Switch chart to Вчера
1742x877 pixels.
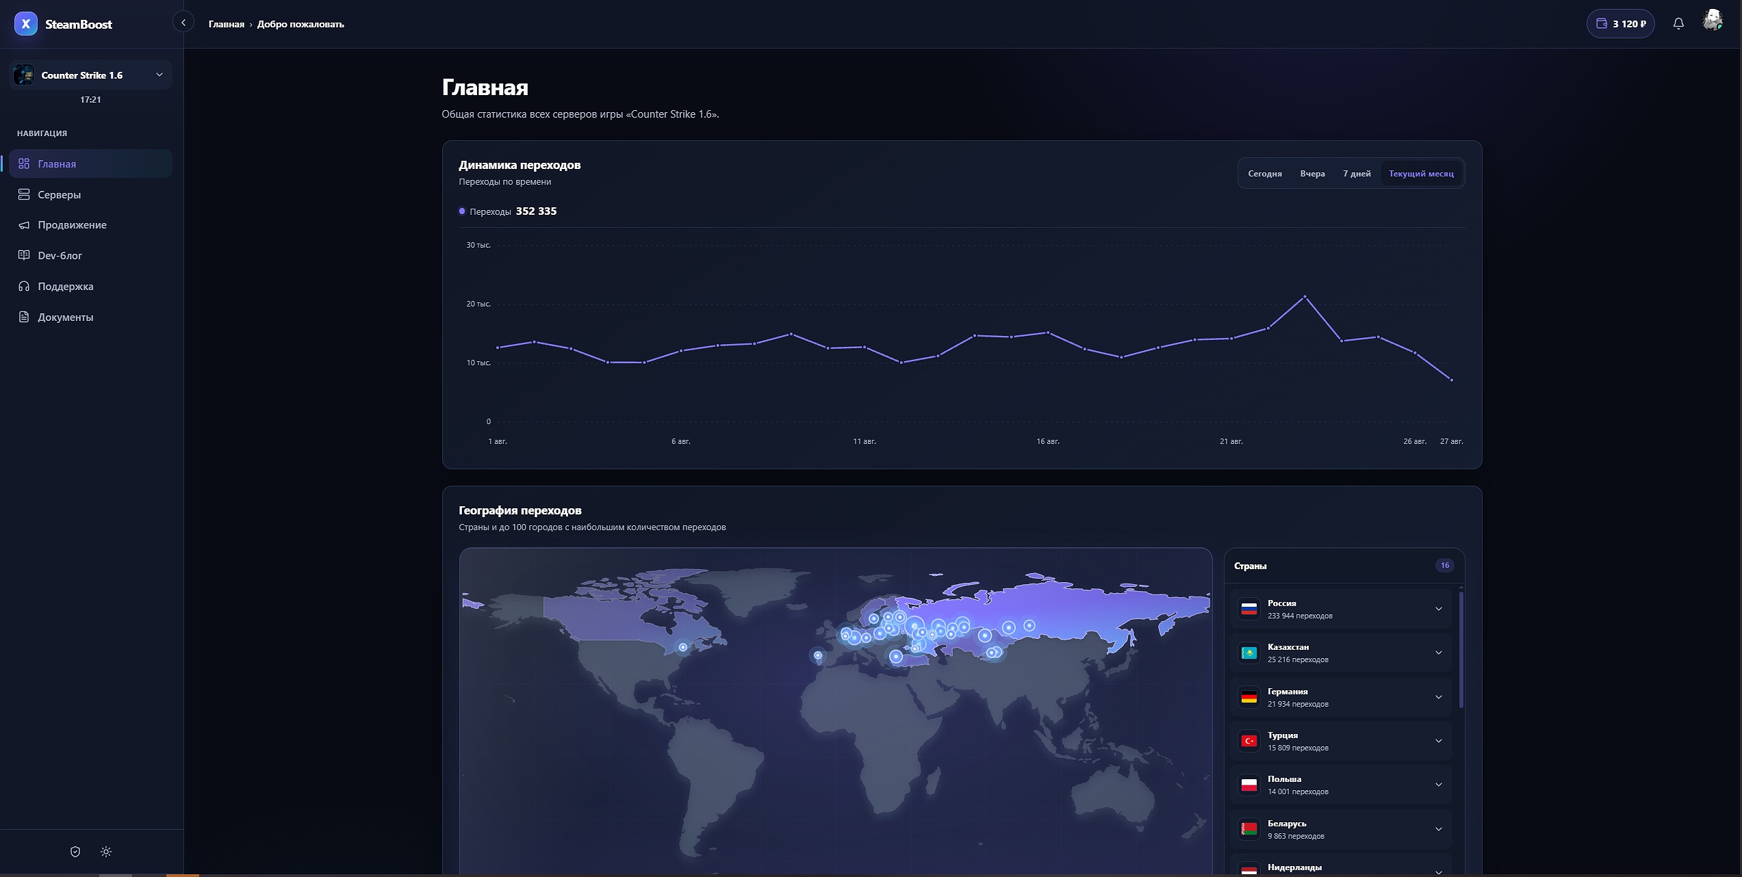1312,174
